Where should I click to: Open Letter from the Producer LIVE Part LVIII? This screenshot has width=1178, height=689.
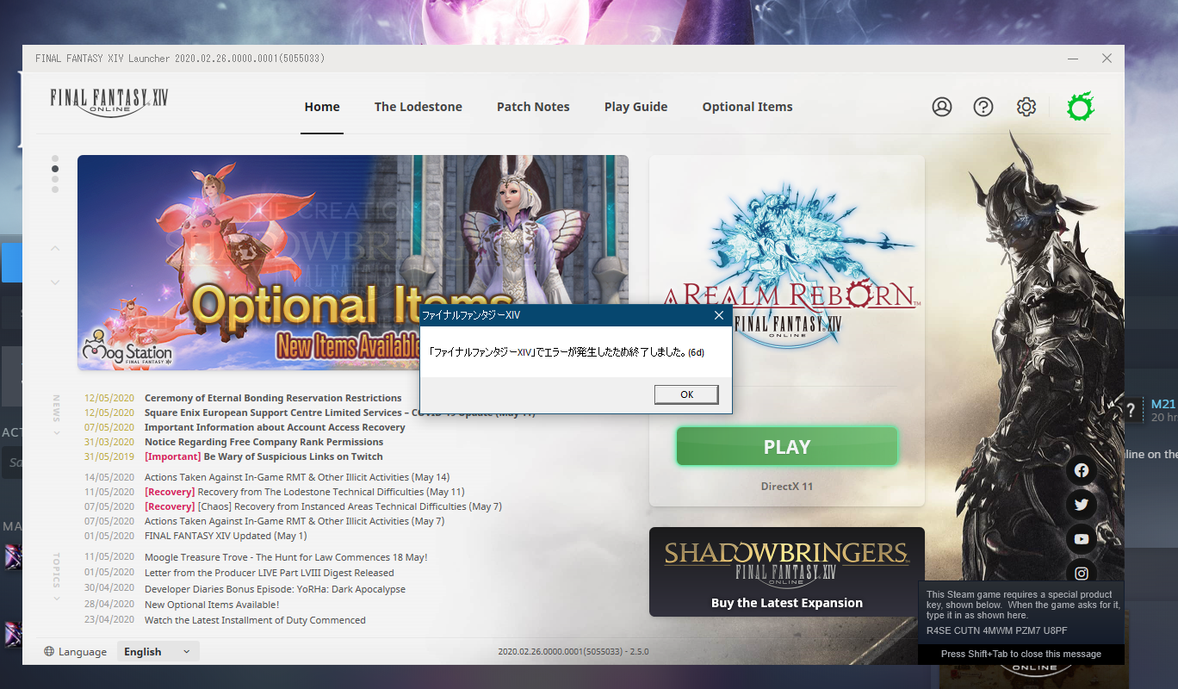click(x=270, y=573)
